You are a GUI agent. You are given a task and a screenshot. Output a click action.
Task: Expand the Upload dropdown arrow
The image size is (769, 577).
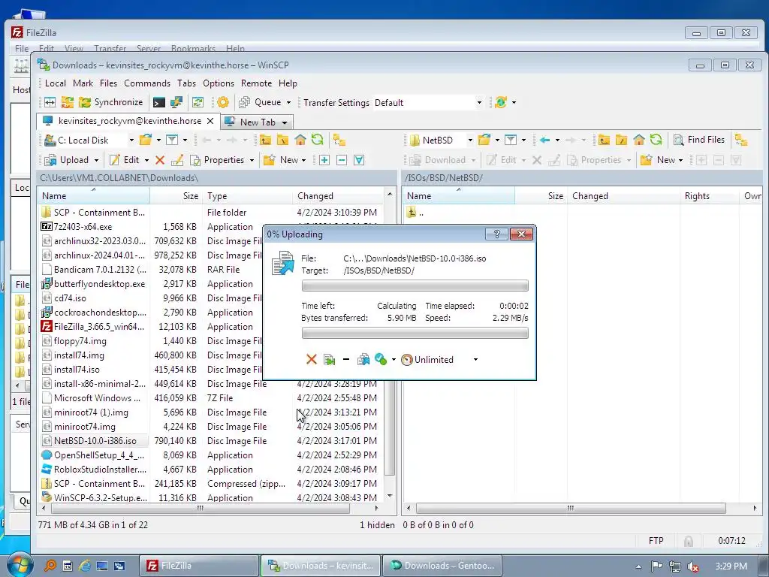tap(96, 161)
